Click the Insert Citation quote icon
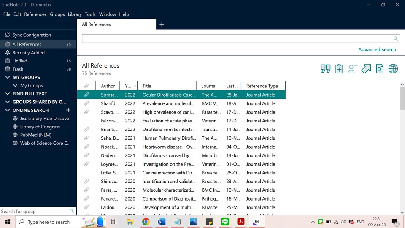This screenshot has width=405, height=228. 325,69
